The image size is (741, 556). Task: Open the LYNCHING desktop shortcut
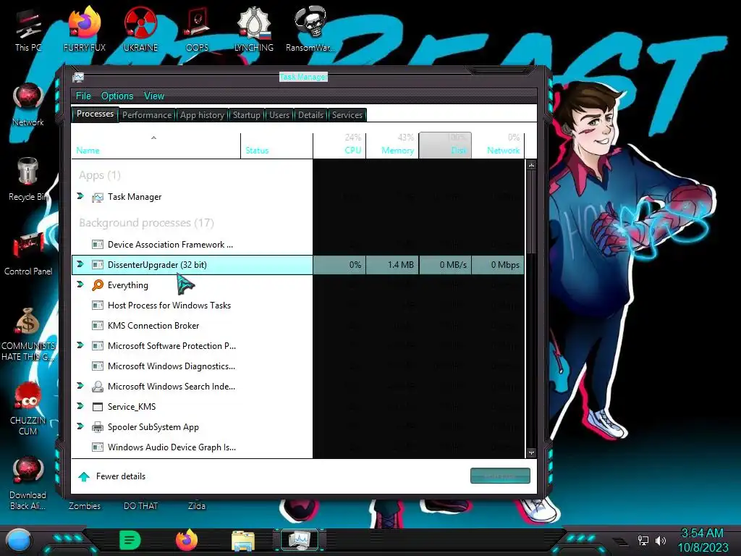(254, 29)
